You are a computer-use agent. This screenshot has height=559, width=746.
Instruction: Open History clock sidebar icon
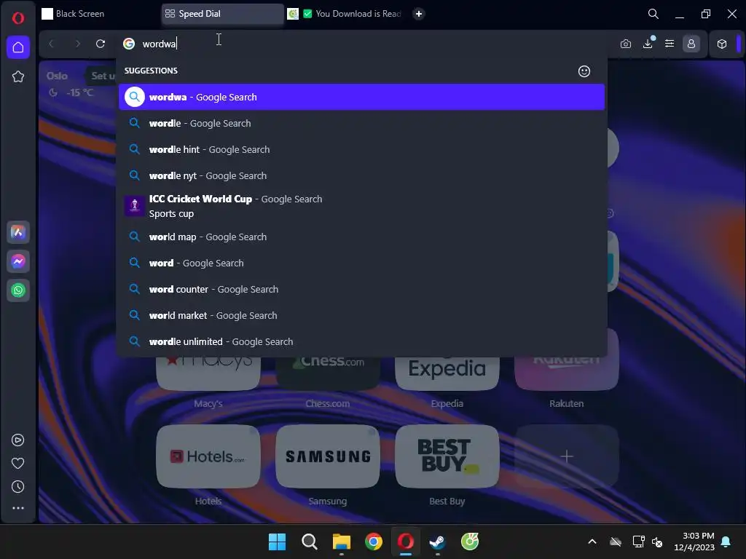click(17, 486)
